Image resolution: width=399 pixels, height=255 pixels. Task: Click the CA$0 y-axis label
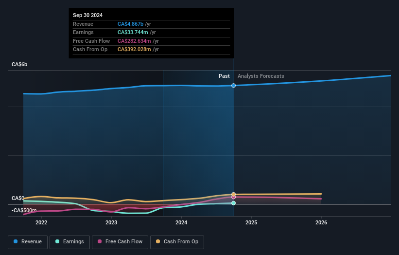click(18, 198)
